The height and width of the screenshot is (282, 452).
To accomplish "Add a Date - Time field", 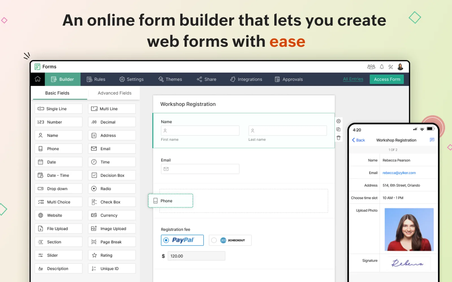I will 58,175.
